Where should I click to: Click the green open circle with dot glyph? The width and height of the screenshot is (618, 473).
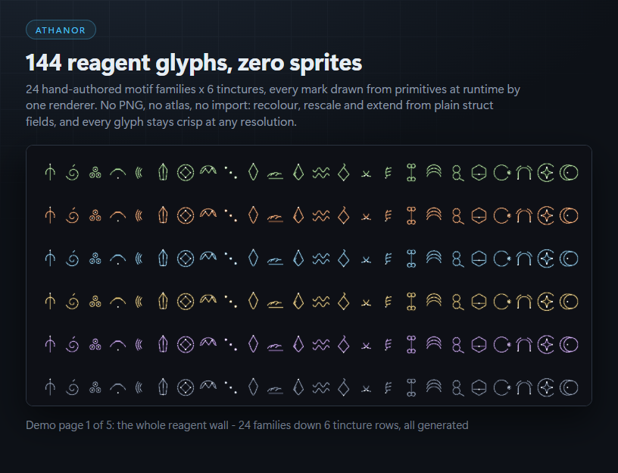(x=501, y=173)
